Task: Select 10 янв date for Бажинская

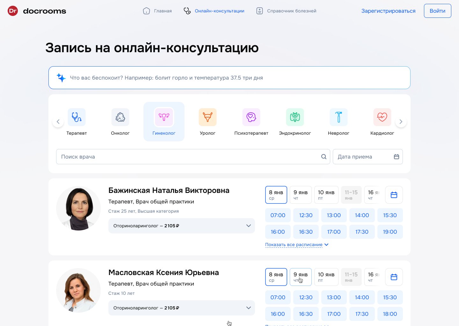Action: (326, 195)
